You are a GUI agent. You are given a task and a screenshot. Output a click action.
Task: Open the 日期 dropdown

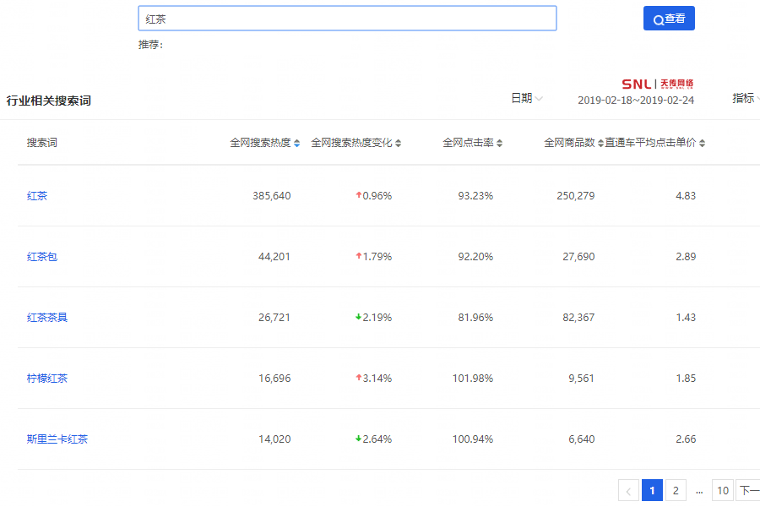(524, 98)
